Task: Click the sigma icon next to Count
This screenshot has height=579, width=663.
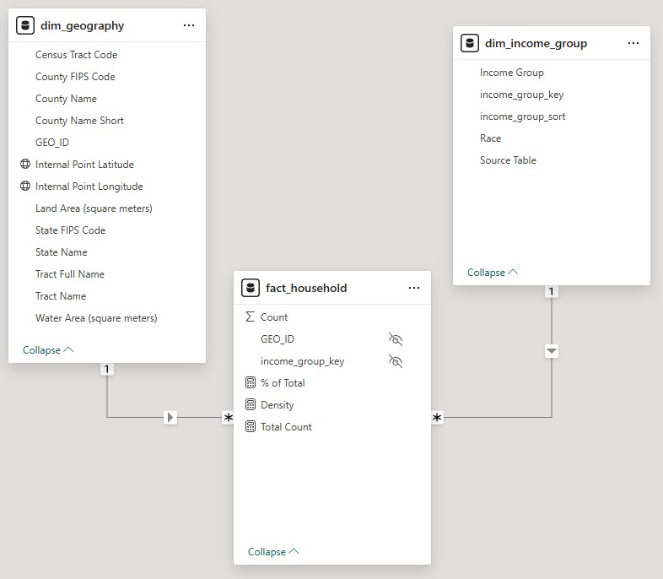Action: (x=250, y=317)
